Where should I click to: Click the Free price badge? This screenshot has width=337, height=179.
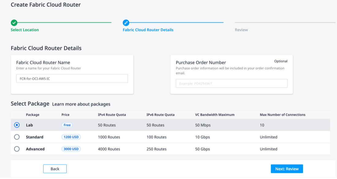pos(67,125)
